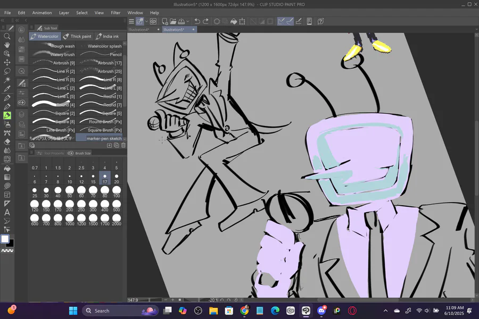Select the Fill bucket tool in tool palette
The width and height of the screenshot is (479, 319).
pos(7,168)
